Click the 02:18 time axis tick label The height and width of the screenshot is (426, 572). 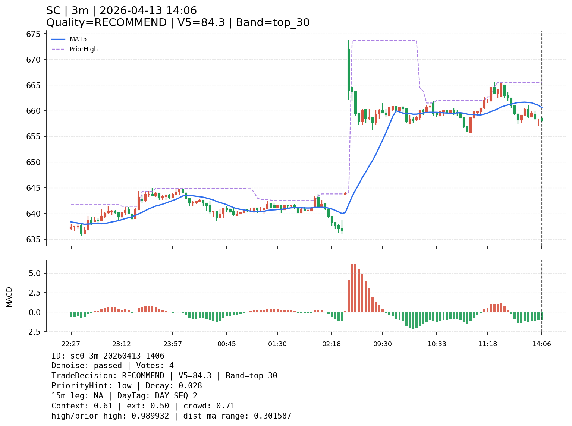(331, 344)
